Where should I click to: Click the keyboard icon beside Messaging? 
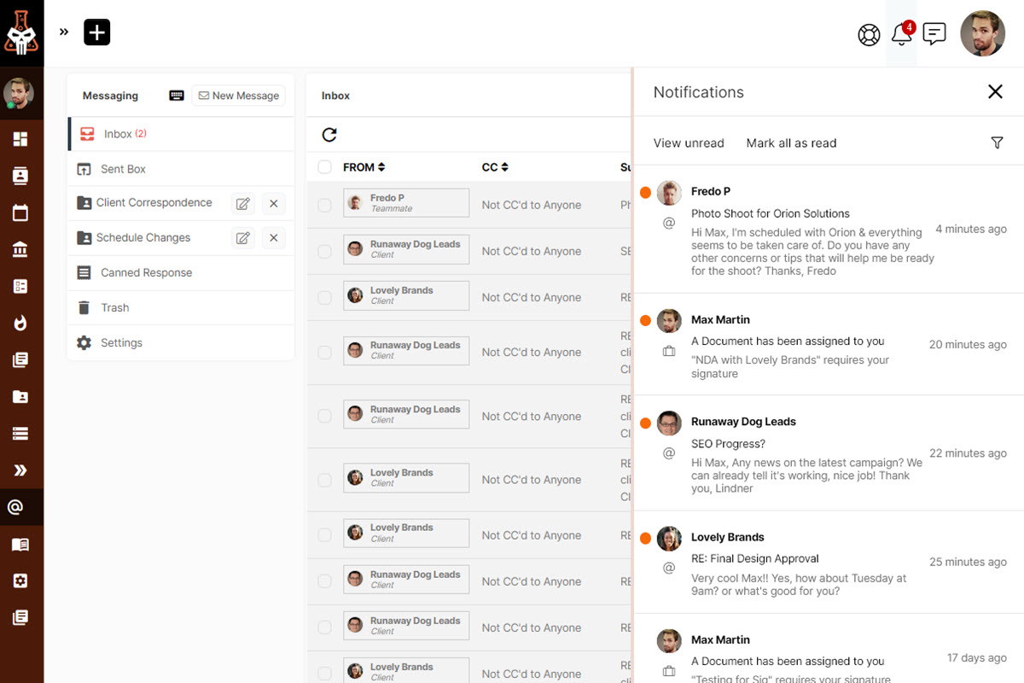(x=177, y=96)
